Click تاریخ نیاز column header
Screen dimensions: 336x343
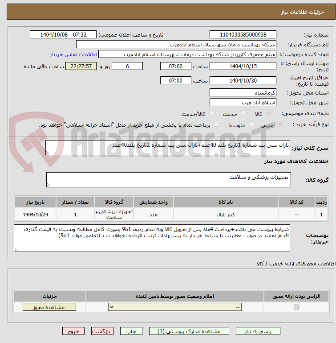pyautogui.click(x=35, y=202)
